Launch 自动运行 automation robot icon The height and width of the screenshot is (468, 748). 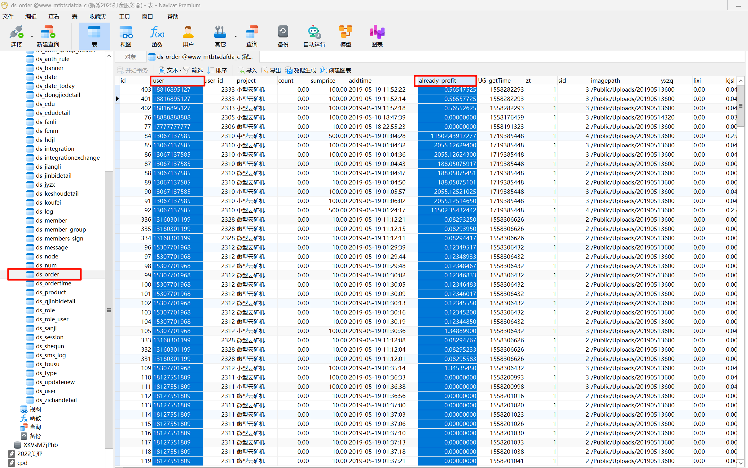coord(314,32)
